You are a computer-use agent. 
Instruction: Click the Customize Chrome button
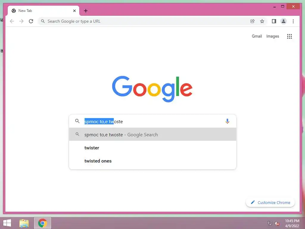[270, 202]
